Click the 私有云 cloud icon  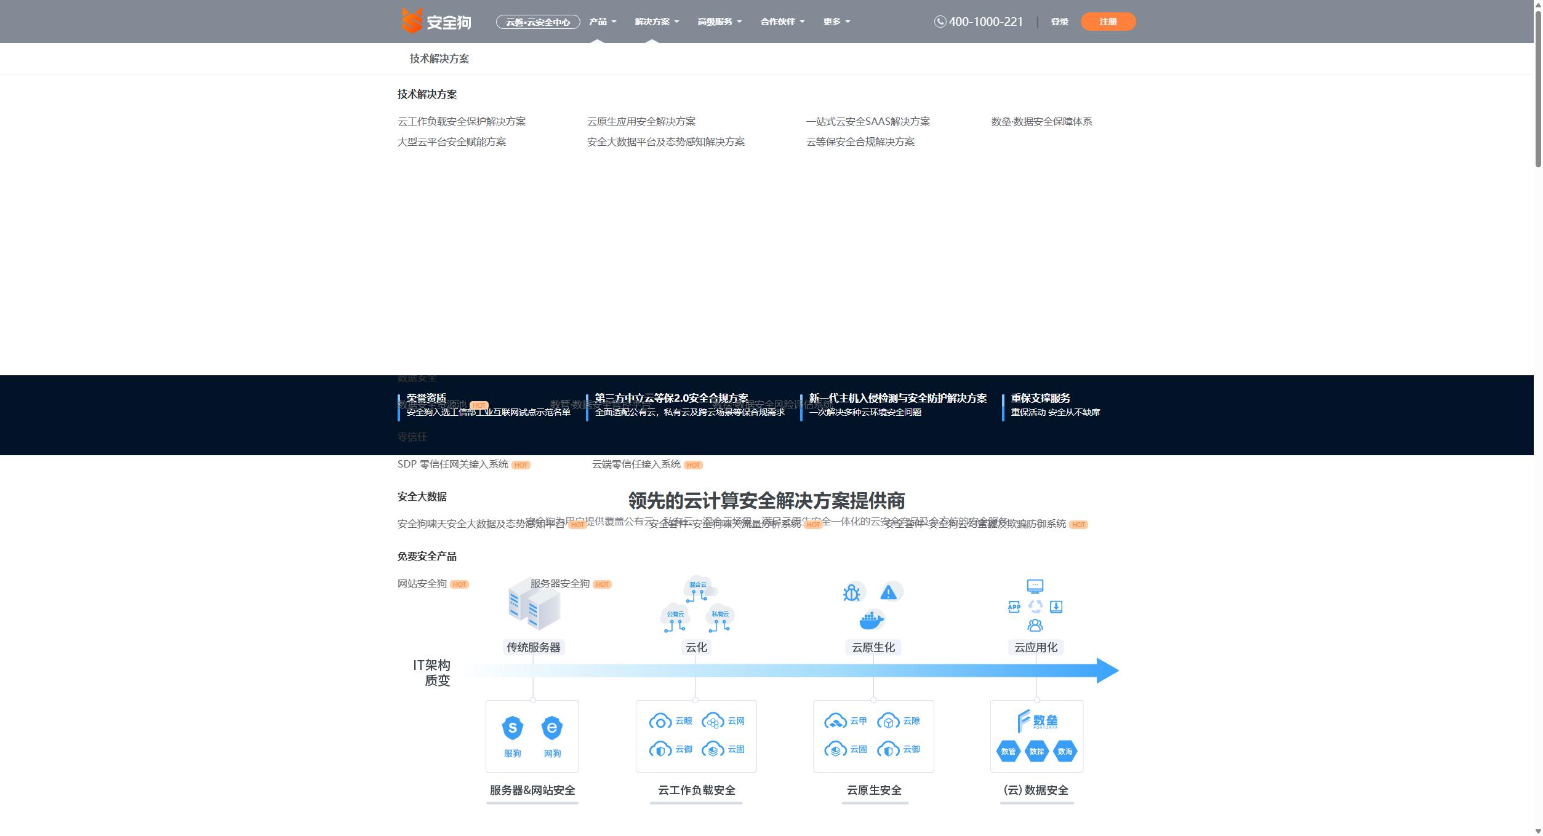click(720, 618)
